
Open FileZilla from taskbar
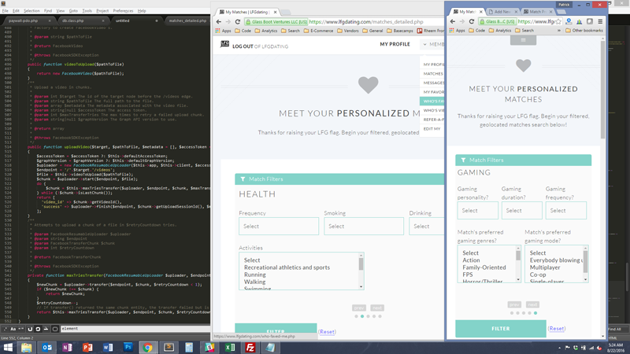tap(250, 347)
